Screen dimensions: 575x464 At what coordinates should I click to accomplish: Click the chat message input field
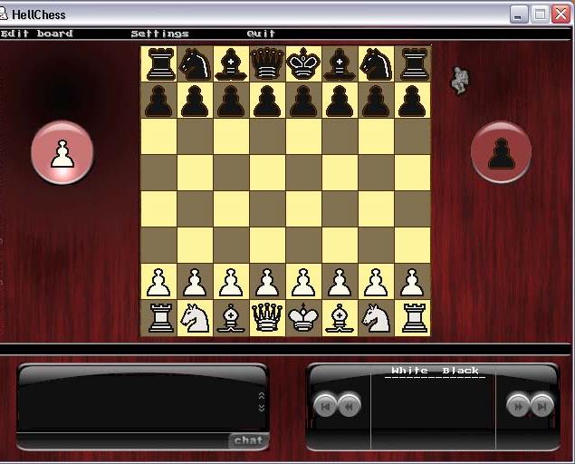click(122, 440)
